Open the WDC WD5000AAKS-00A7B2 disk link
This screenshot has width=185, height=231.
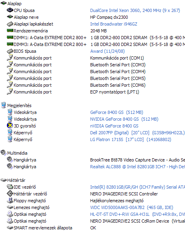point(132,207)
